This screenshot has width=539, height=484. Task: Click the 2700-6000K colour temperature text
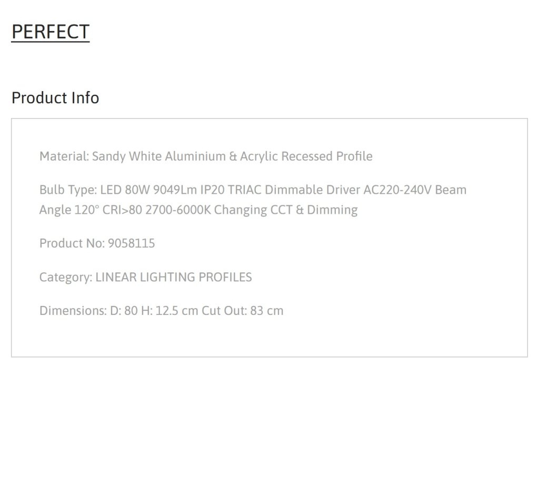coord(178,210)
